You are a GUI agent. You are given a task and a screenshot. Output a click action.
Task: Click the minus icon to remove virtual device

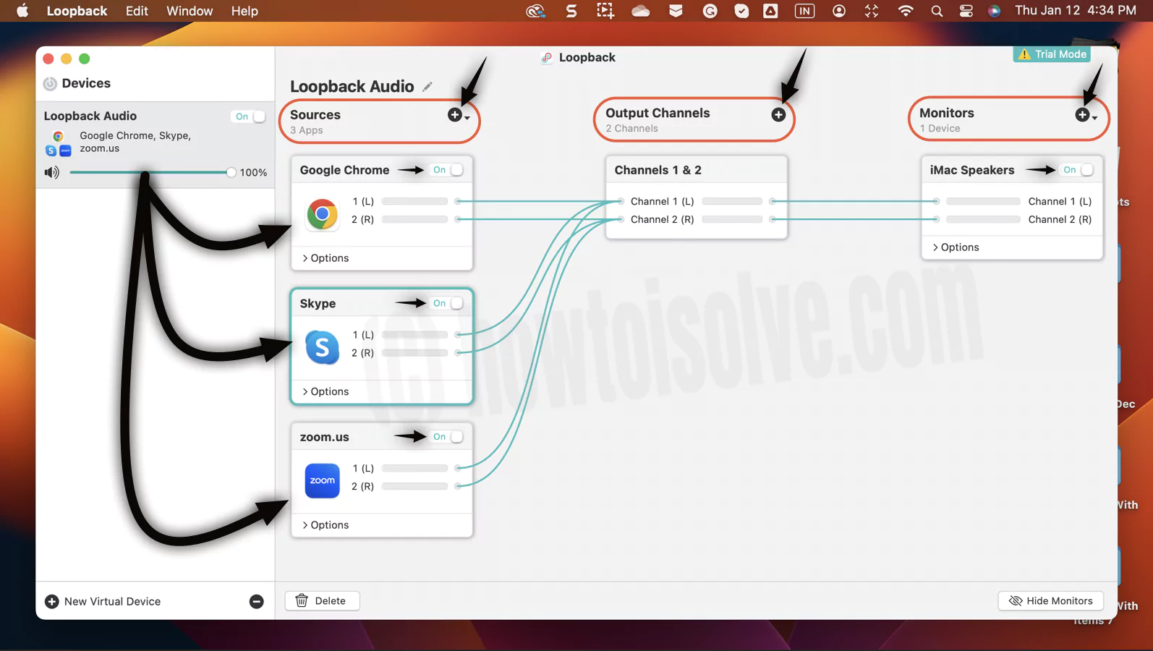coord(256,602)
